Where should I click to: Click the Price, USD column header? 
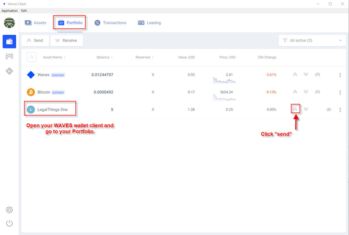coord(227,57)
